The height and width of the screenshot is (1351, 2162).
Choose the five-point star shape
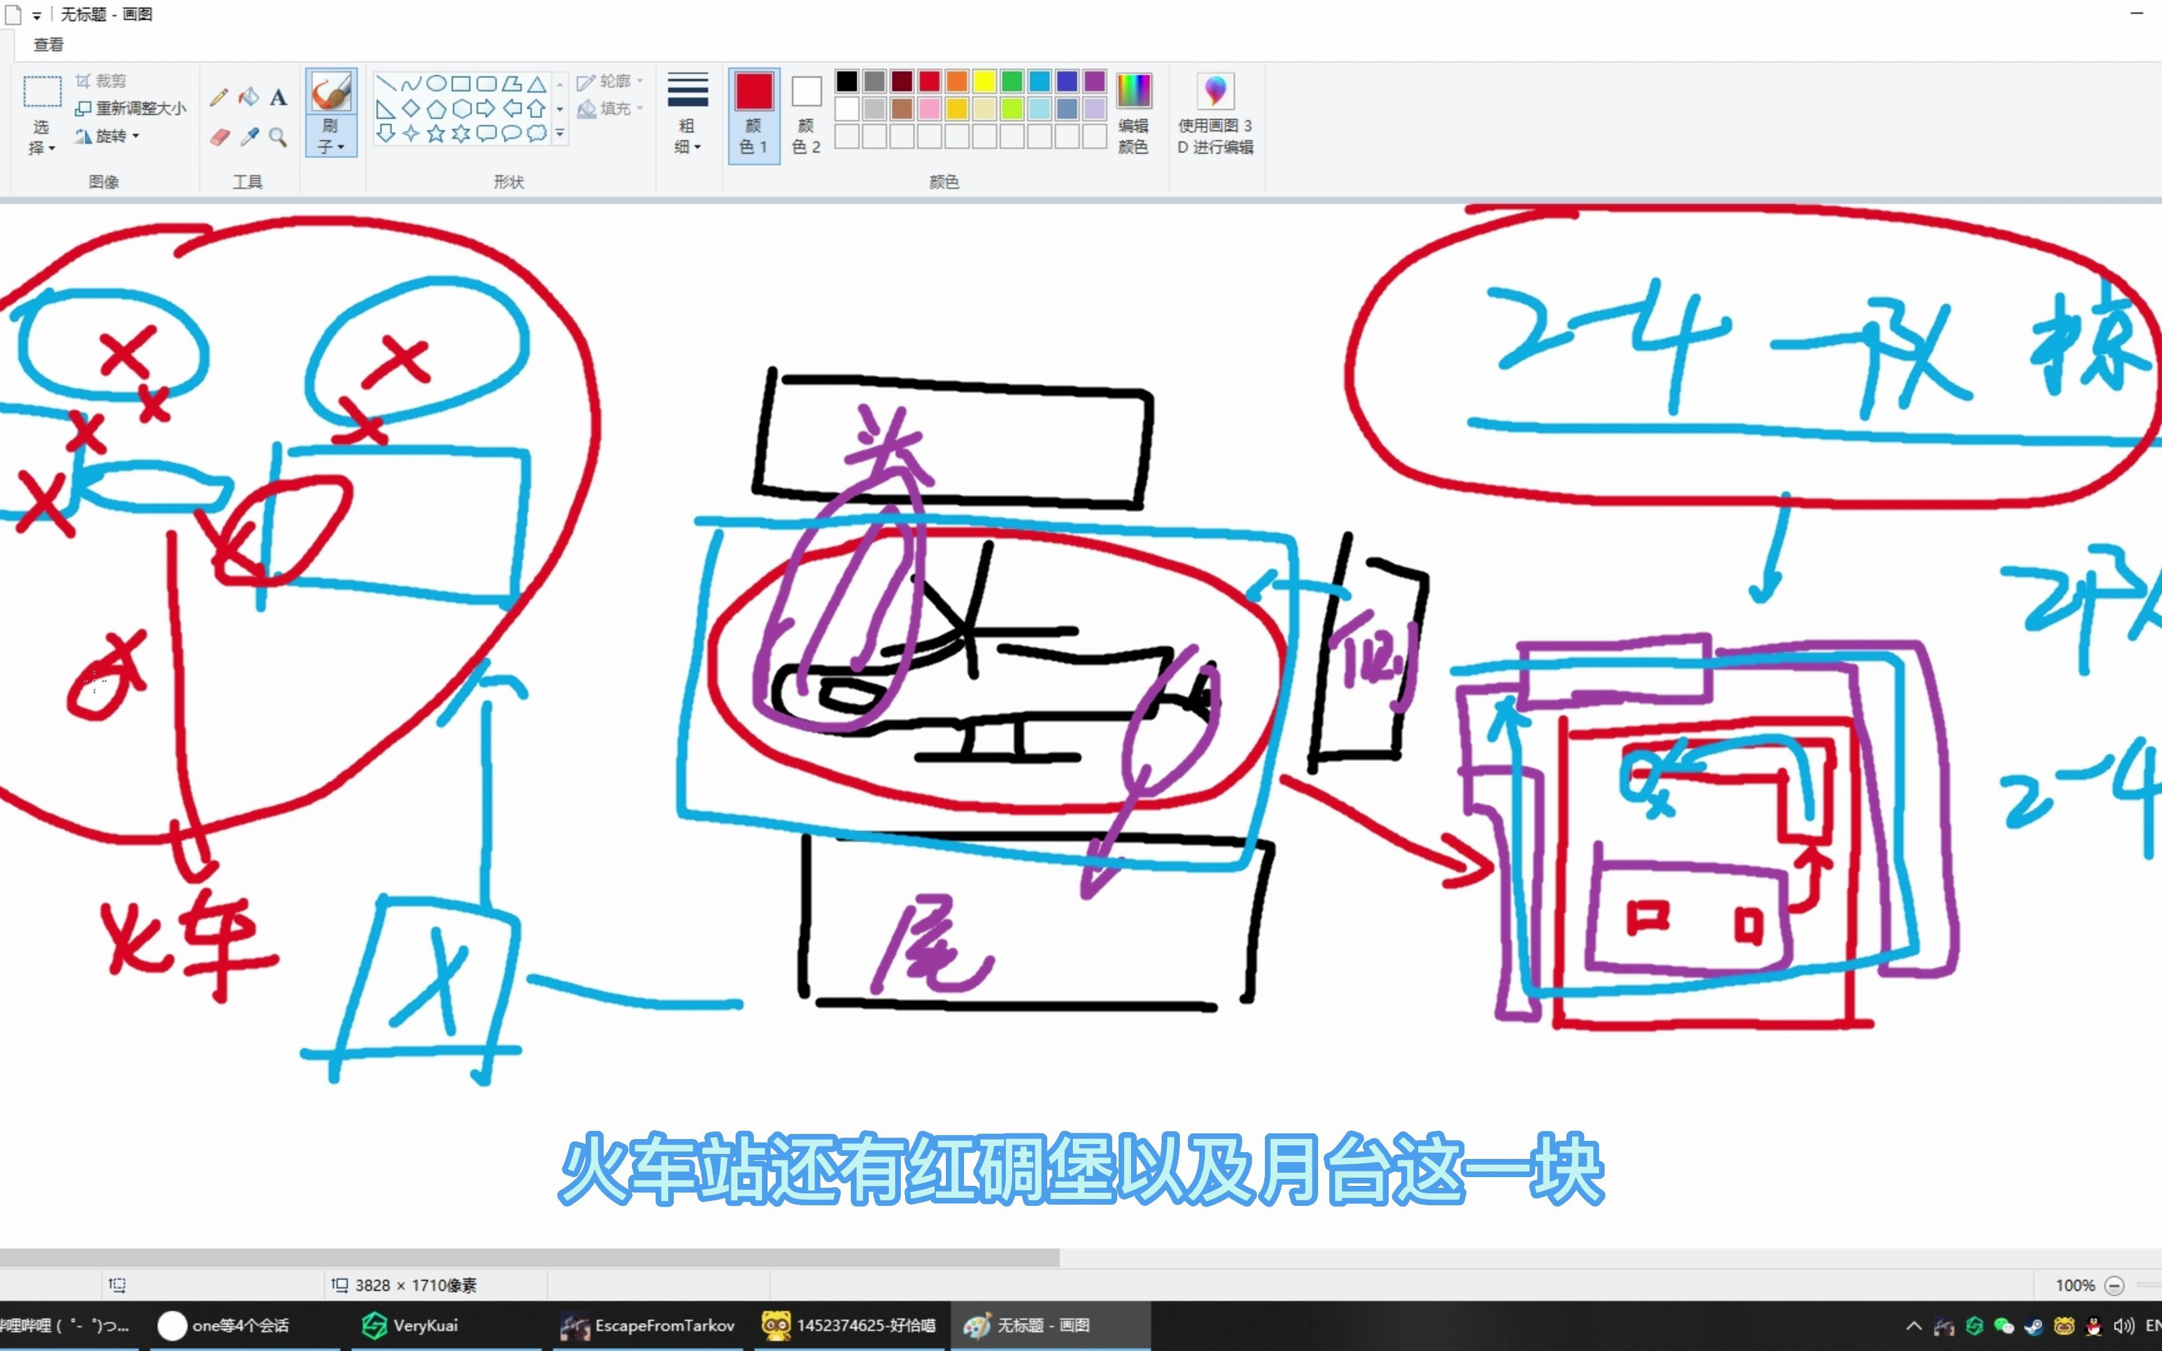coord(436,133)
